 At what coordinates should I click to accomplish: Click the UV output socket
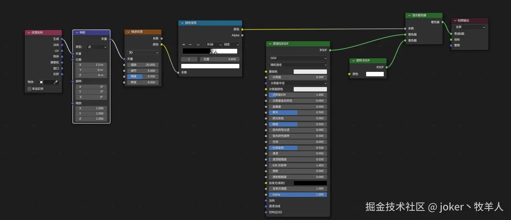(62, 51)
